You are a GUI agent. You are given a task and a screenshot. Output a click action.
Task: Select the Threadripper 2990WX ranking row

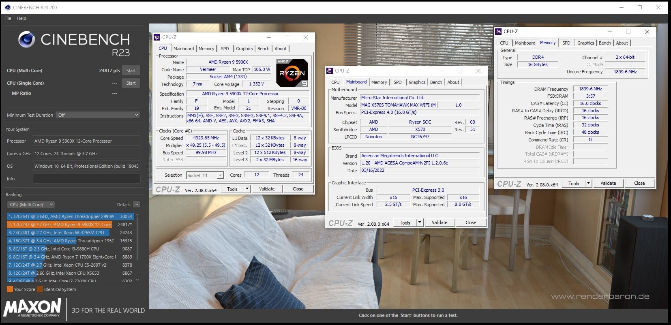coord(70,216)
